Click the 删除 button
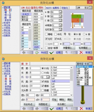The height and width of the screenshot is (112, 94). click(62, 100)
